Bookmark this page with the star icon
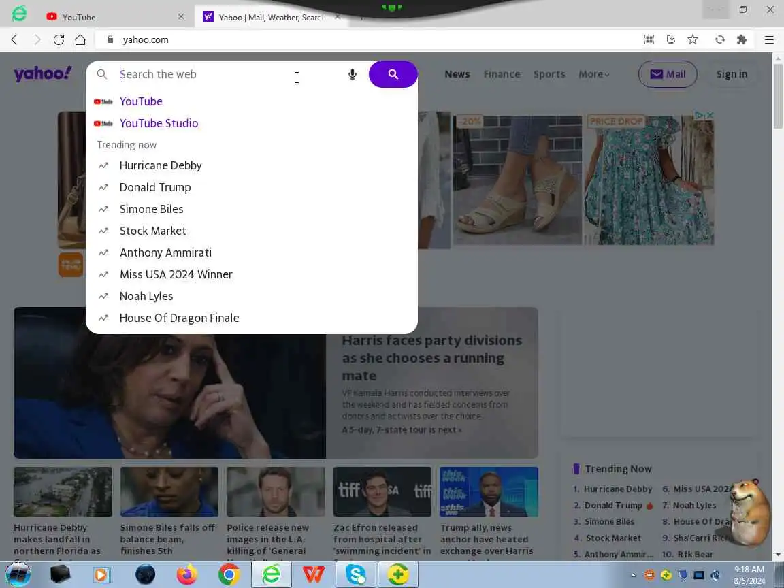Screen dimensions: 784x588 point(693,39)
